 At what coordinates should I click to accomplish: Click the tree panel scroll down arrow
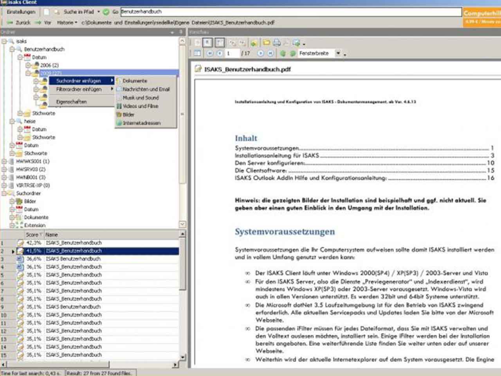pos(182,224)
